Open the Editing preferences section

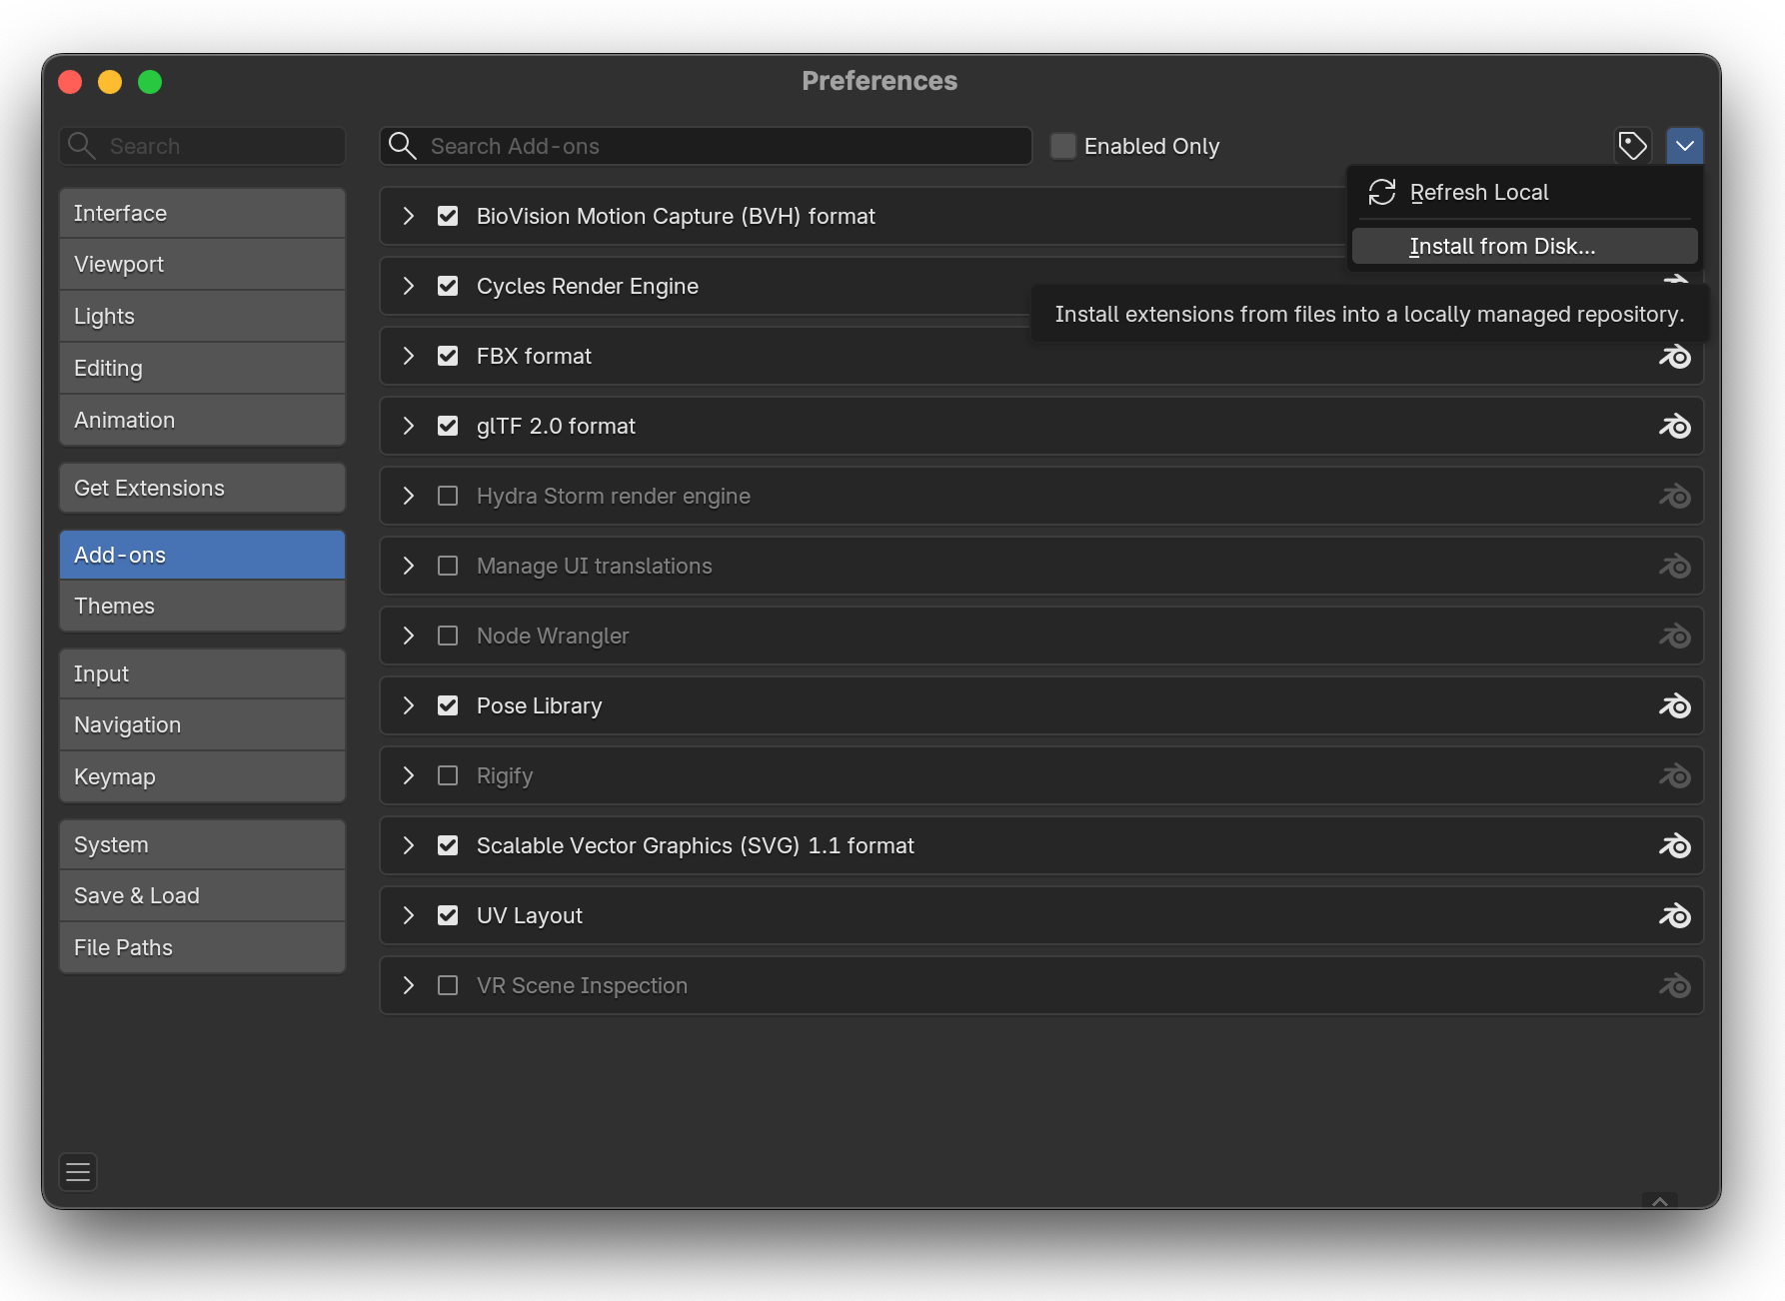[202, 368]
